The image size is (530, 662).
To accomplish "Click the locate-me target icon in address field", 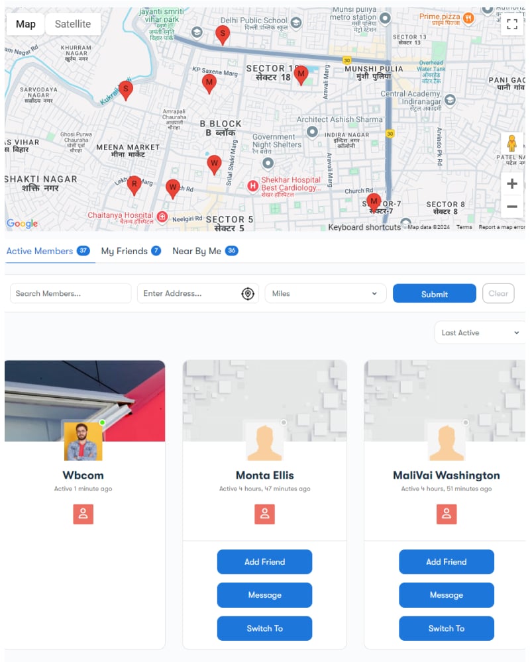I will [x=248, y=293].
